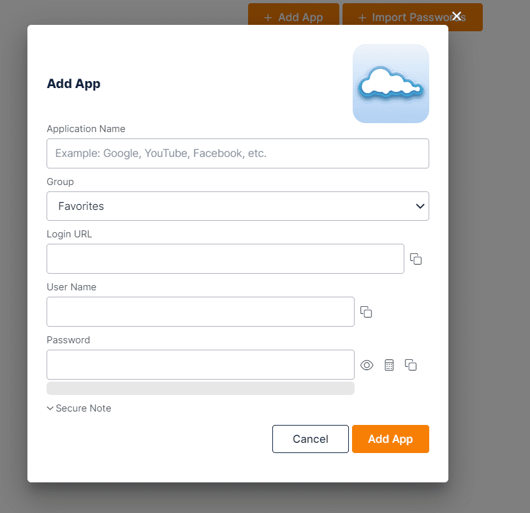
Task: Confirm with the orange Add App button
Action: pyautogui.click(x=390, y=439)
